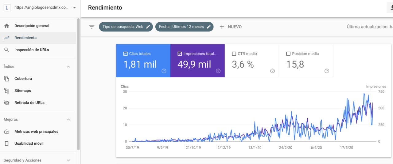393x164 pixels.
Task: Click help icon on Impresiones totales card
Action: coord(218,71)
